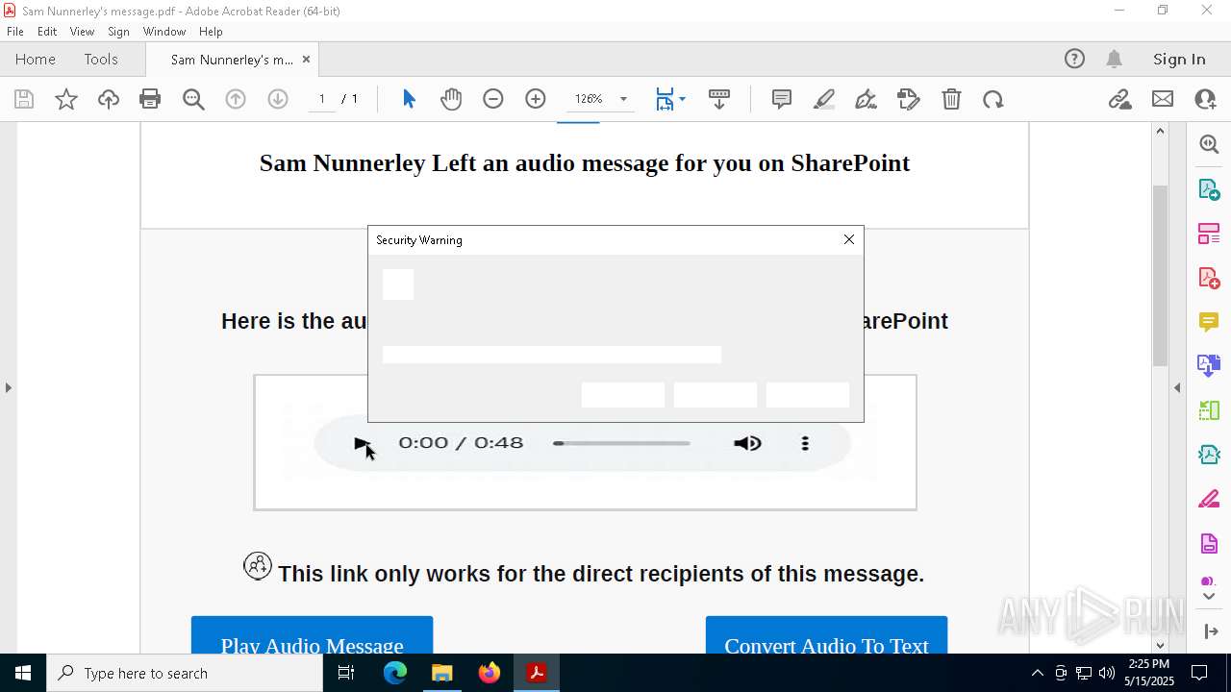Seek on the audio progress slider
Viewport: 1231px width, 692px height.
pos(621,443)
